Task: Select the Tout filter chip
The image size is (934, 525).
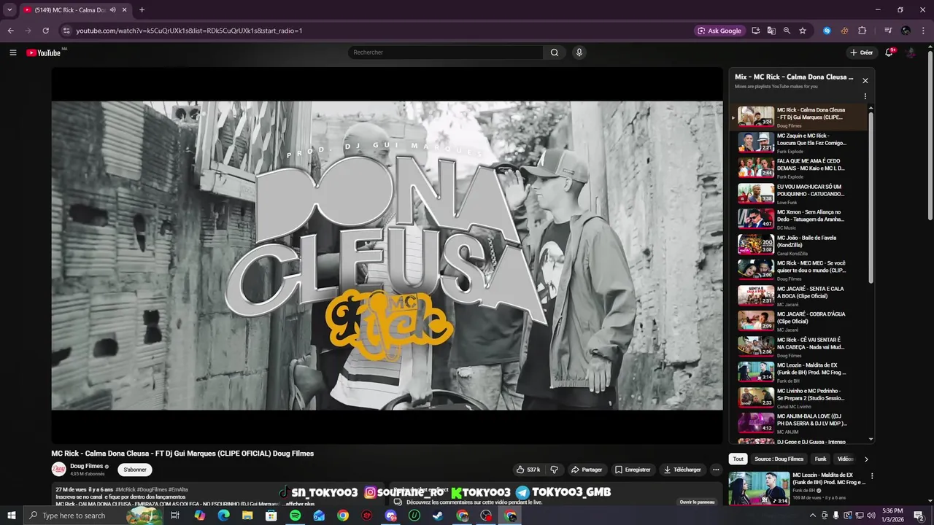Action: pyautogui.click(x=738, y=459)
